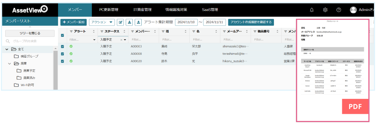The image size is (376, 126).
Task: Click the end date field 2024/11/11
Action: point(214,22)
